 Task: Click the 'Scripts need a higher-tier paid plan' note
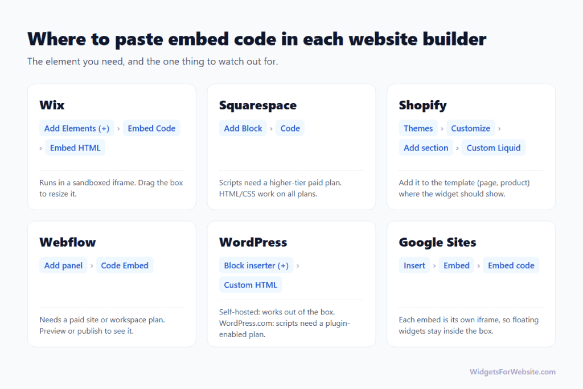(280, 188)
